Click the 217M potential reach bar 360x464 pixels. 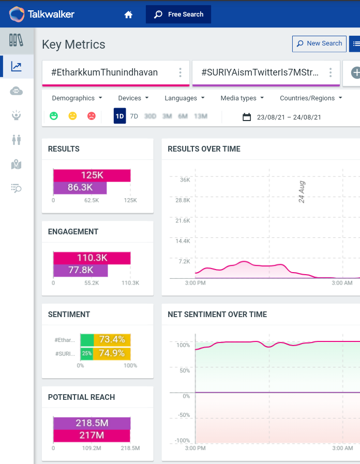tap(92, 436)
